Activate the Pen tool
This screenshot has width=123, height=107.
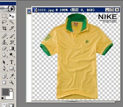[x=4, y=68]
